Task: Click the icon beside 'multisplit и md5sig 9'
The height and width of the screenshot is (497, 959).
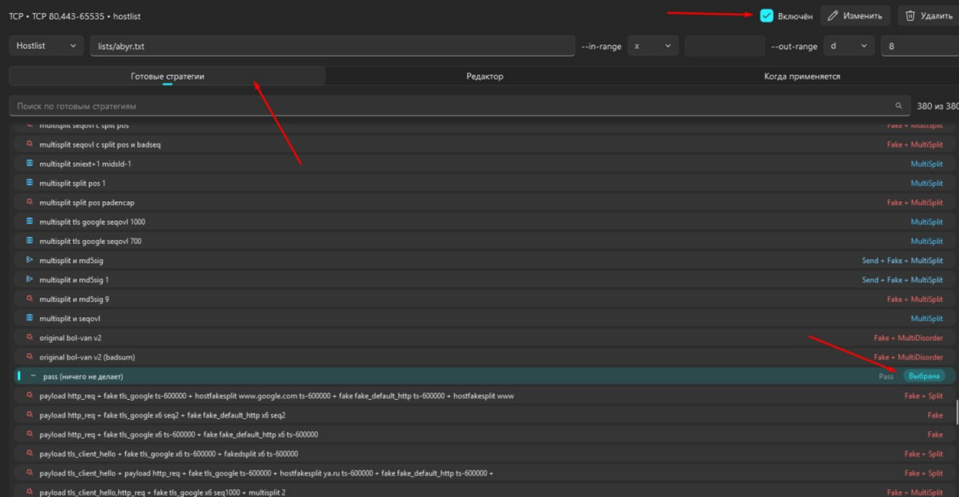Action: point(29,299)
